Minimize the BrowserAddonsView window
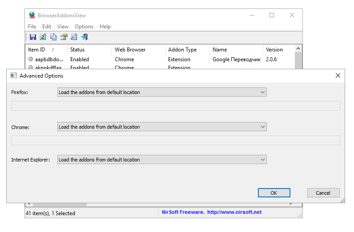This screenshot has height=232, width=354. coord(252,15)
